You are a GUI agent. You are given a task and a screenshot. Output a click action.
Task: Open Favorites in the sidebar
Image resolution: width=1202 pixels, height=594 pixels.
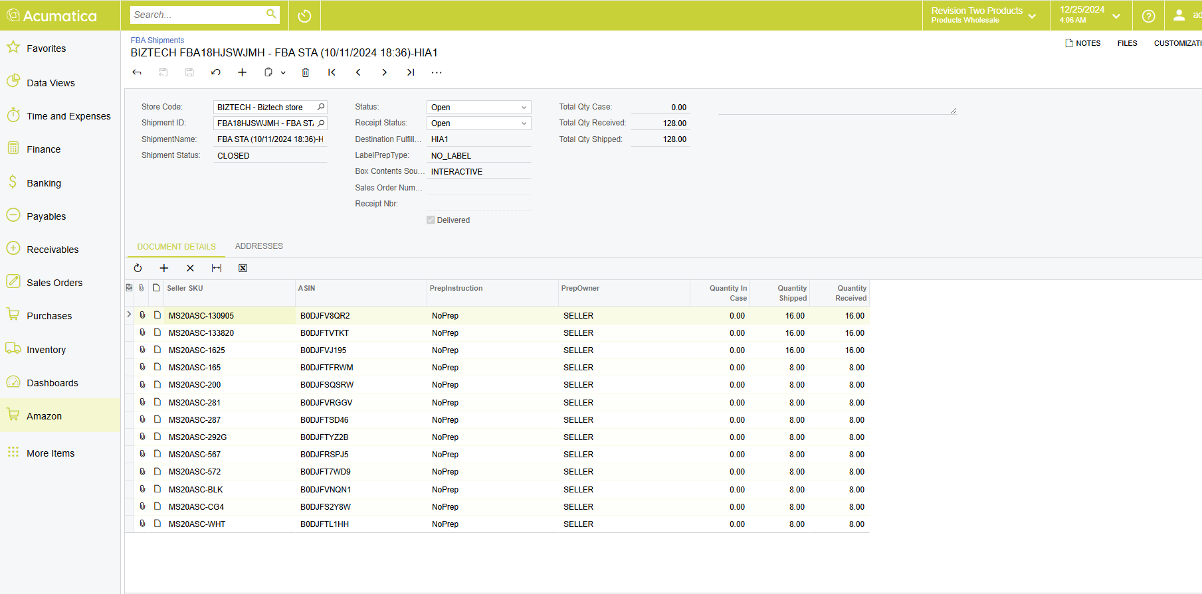(x=60, y=48)
